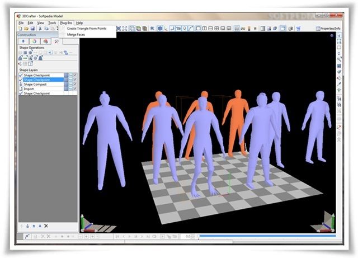Open the View menu
The width and height of the screenshot is (358, 258).
40,23
